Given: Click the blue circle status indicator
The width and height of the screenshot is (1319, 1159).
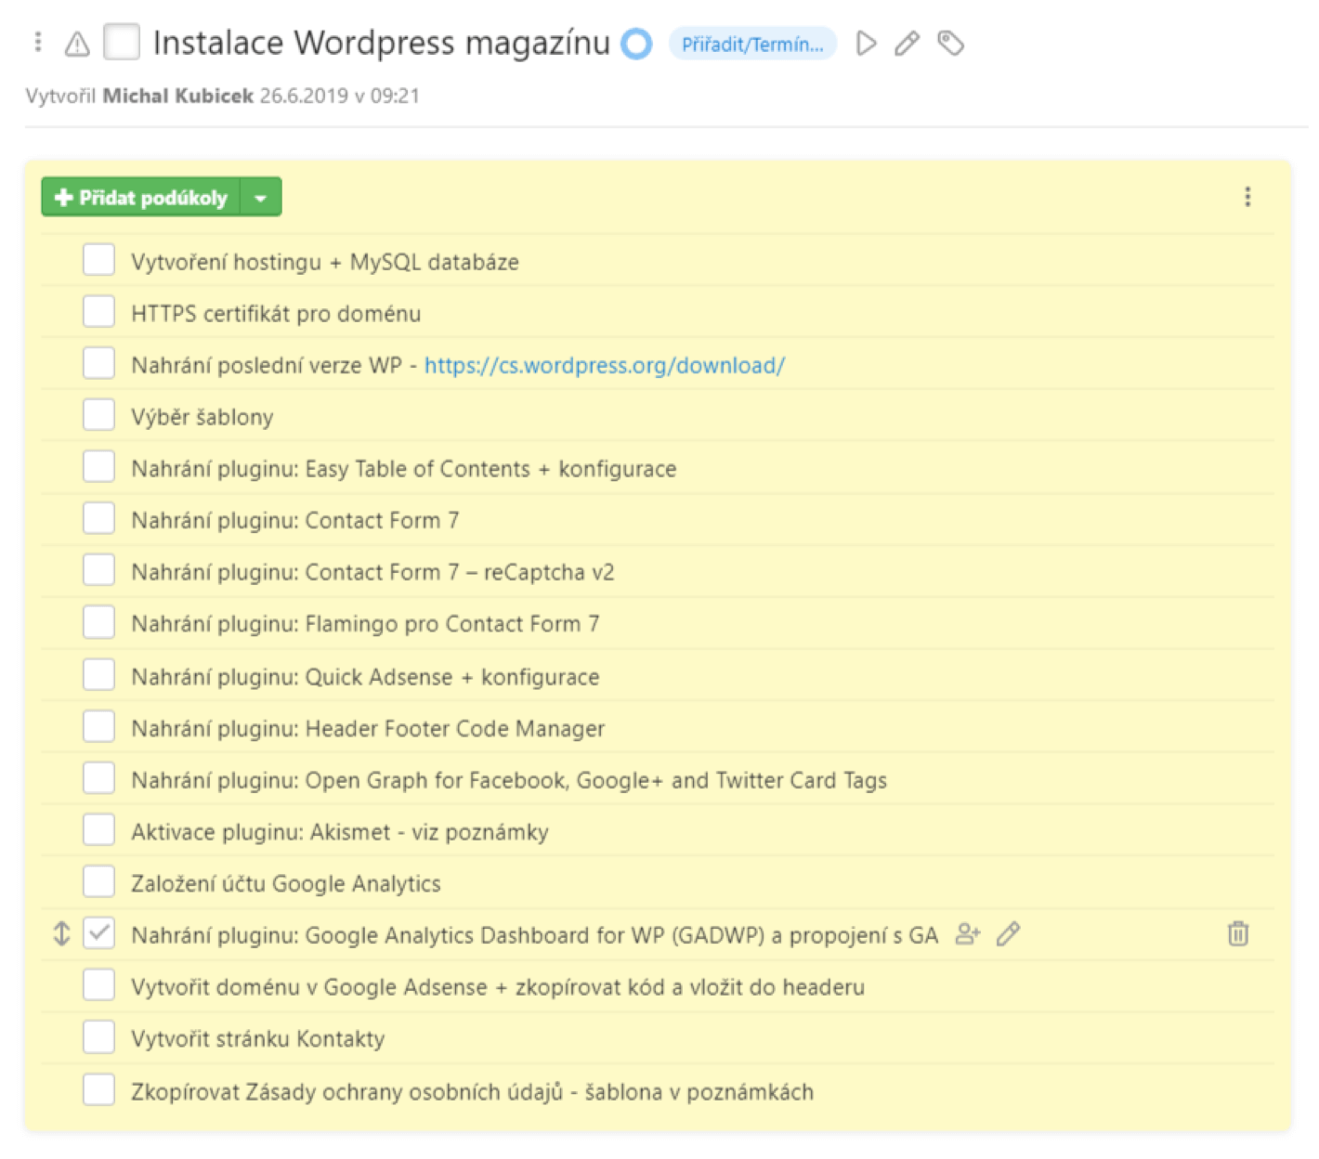Looking at the screenshot, I should click(637, 44).
